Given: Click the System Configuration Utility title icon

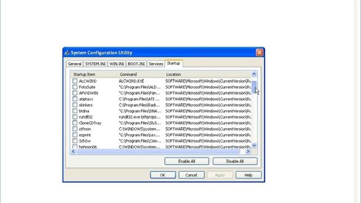Looking at the screenshot, I should (x=67, y=52).
